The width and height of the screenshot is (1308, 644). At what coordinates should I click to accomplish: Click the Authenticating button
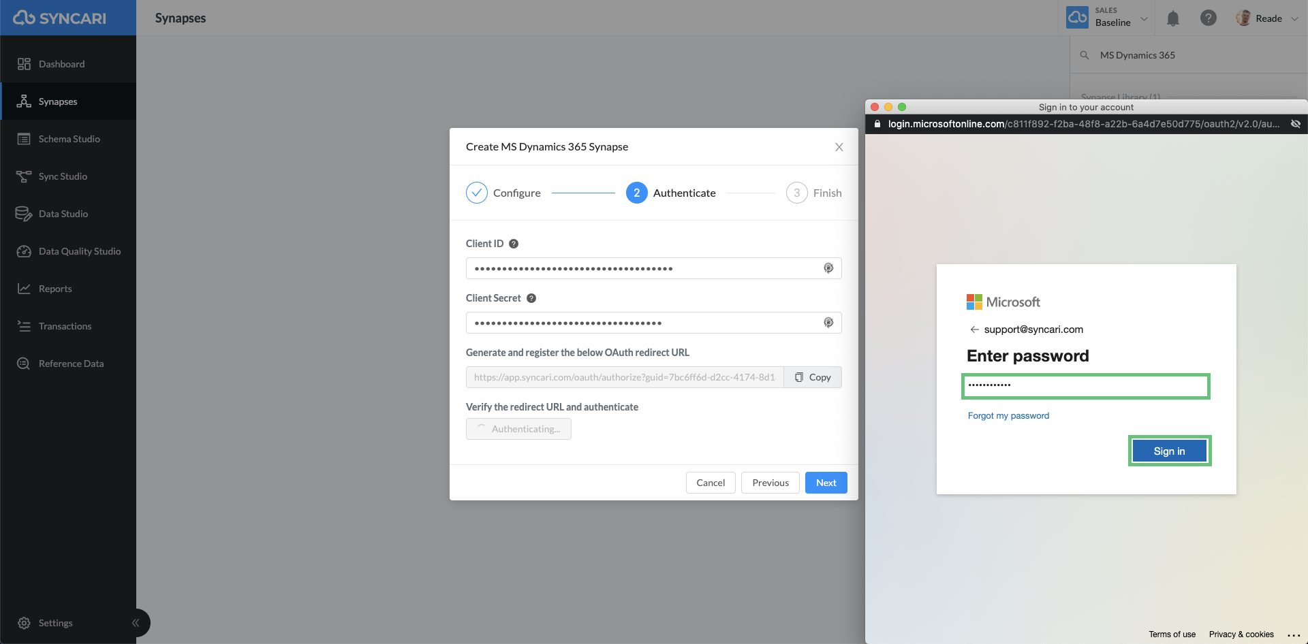518,429
